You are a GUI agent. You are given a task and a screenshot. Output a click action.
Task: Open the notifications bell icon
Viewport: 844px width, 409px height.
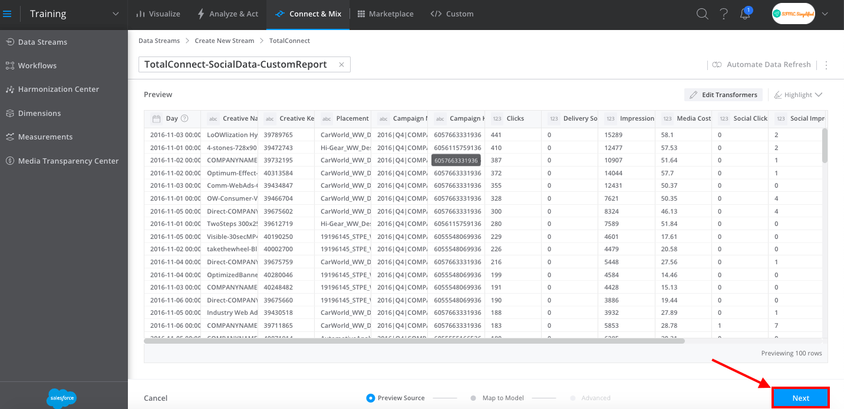(745, 14)
